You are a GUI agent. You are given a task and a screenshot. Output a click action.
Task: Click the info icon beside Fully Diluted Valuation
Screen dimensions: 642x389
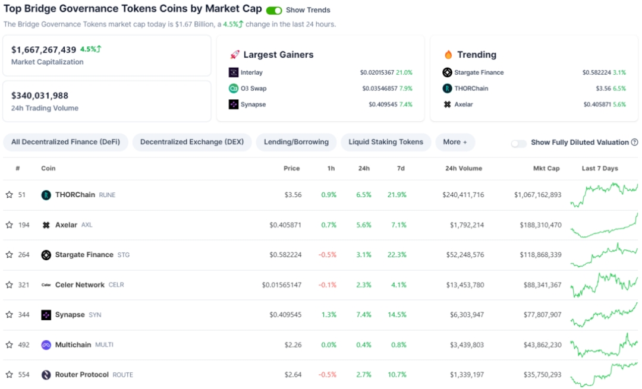point(634,143)
